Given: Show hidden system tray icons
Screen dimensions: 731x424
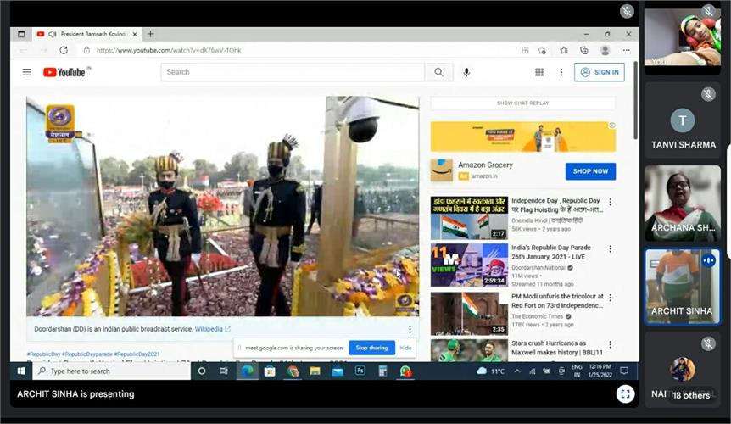Looking at the screenshot, I should [x=517, y=371].
